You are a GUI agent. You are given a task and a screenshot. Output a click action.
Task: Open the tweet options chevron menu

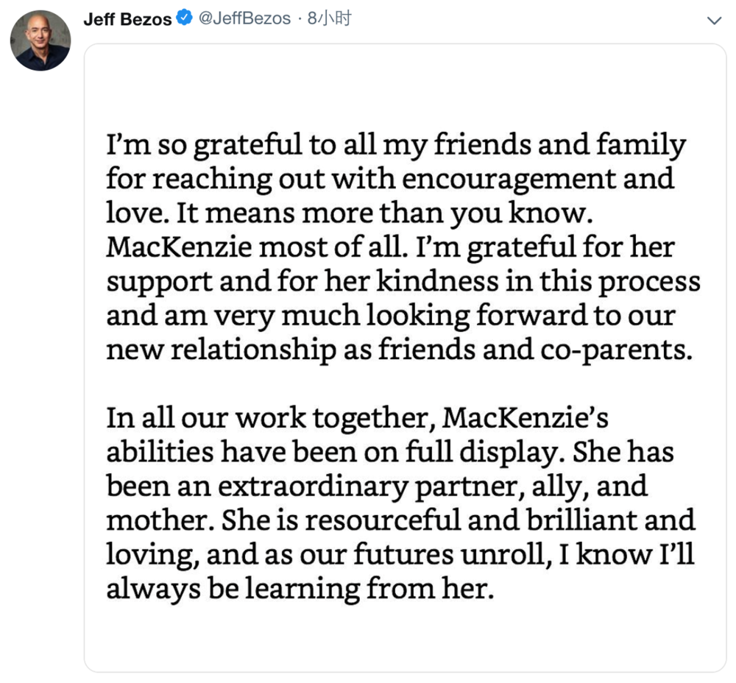[x=714, y=21]
